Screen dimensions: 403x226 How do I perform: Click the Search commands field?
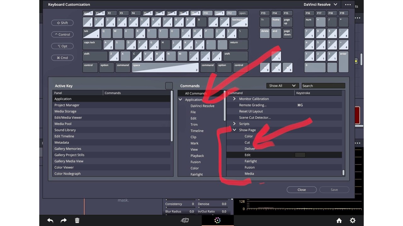(x=323, y=86)
